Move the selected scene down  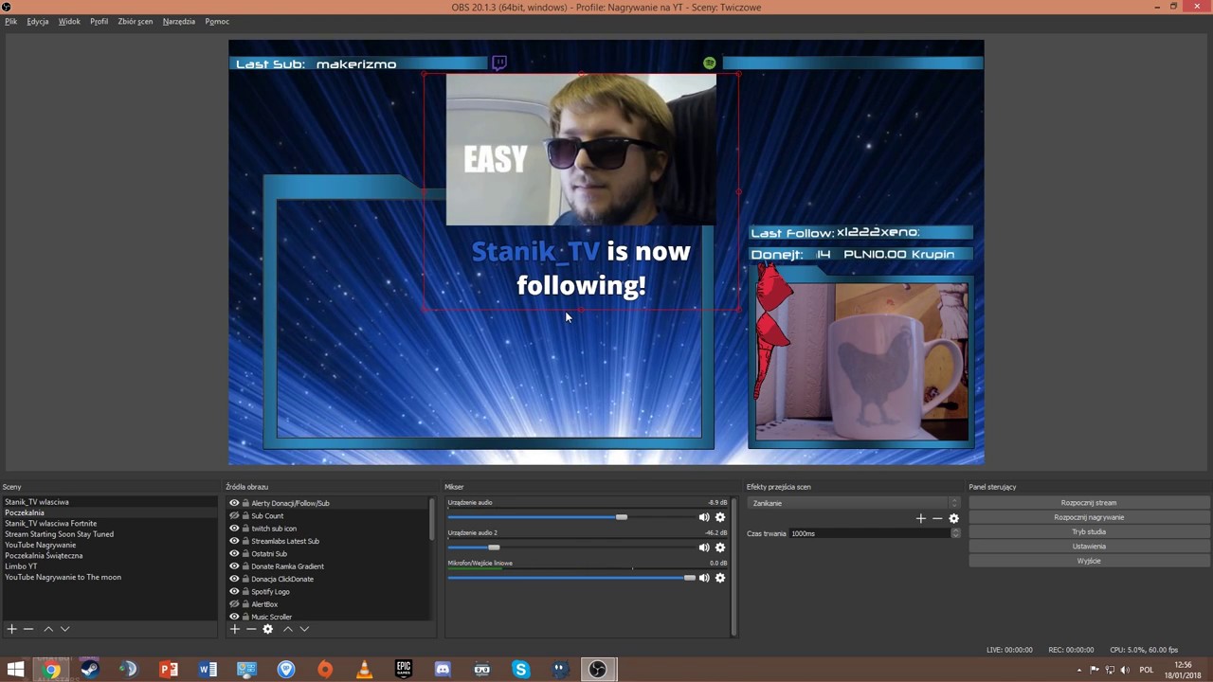point(64,629)
